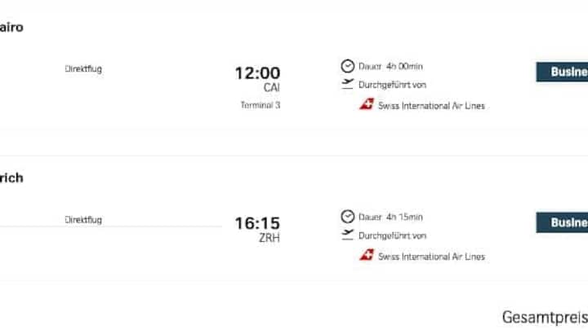Click the airplane icon on the Cairo flight
The image size is (588, 330).
(348, 85)
